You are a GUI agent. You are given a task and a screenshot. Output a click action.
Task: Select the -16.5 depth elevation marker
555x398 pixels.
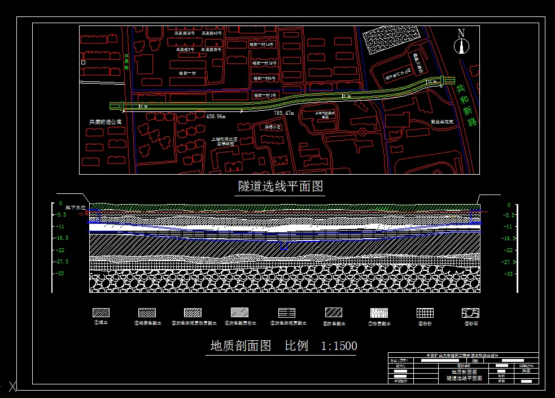pos(62,238)
